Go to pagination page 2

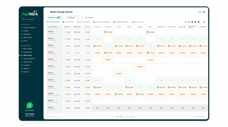pyautogui.click(x=52, y=117)
